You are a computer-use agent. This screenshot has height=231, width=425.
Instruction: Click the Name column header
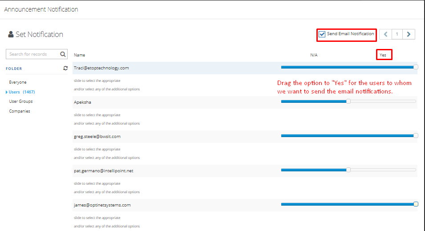(x=79, y=55)
